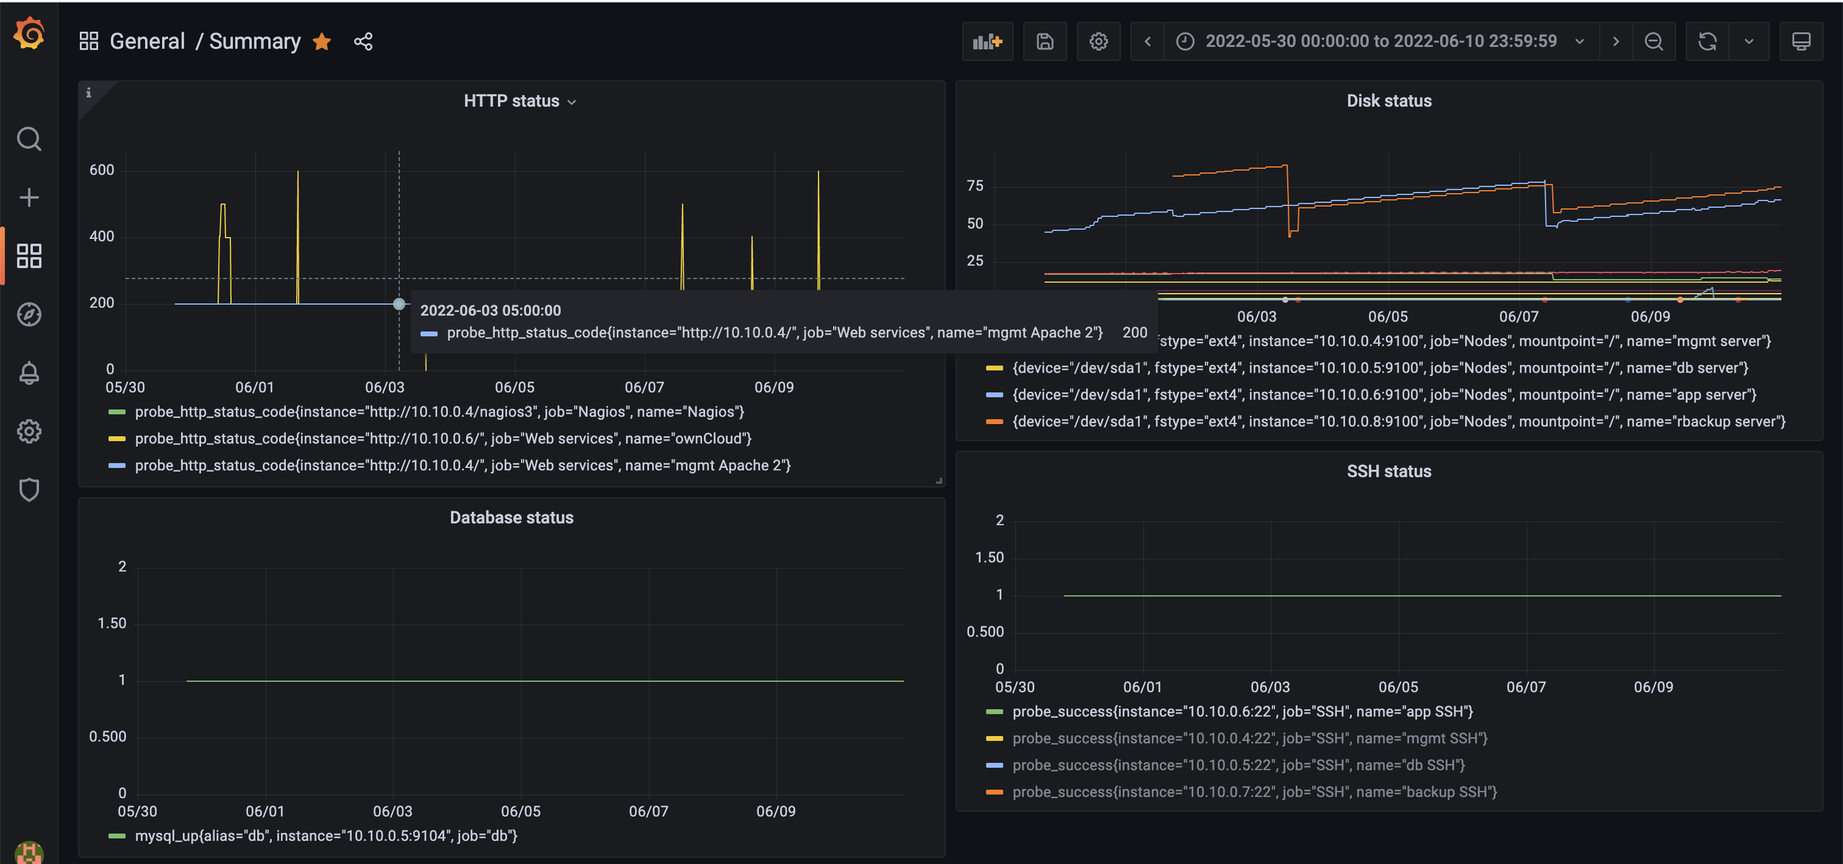Screen dimensions: 1843x864
Task: Open the Alerting bell icon
Action: point(29,373)
